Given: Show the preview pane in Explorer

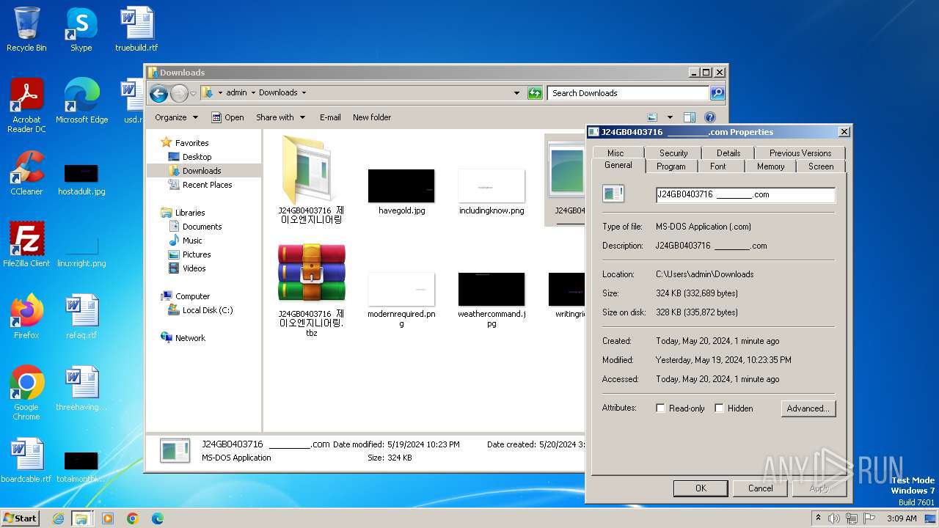Looking at the screenshot, I should coord(689,117).
